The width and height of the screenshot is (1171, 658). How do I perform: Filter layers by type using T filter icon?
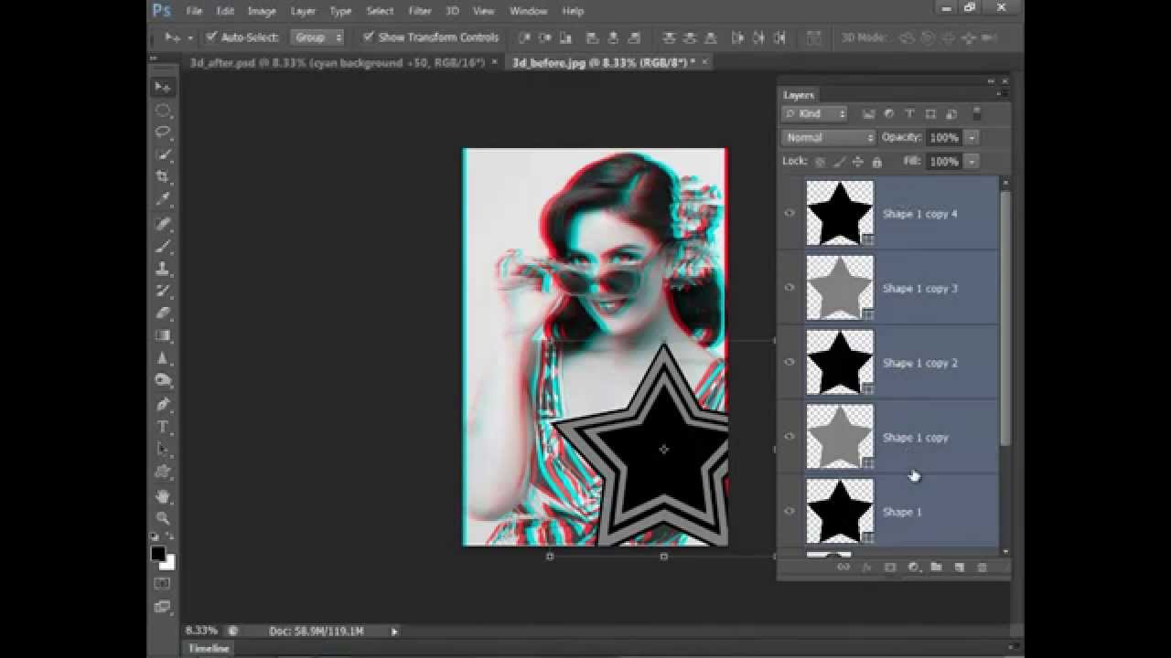(x=908, y=113)
